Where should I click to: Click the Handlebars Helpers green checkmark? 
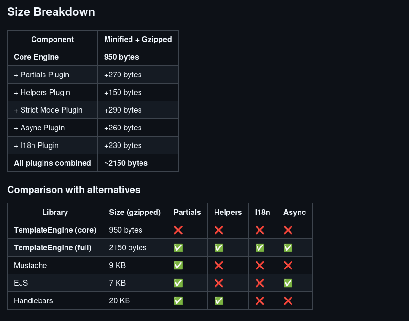tap(219, 301)
